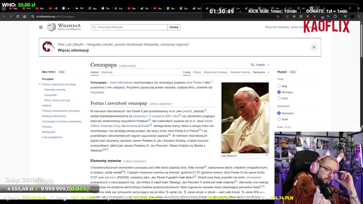Open the copypasty link in the intro
Image resolution: width=363 pixels, height=204 pixels.
pyautogui.click(x=97, y=92)
